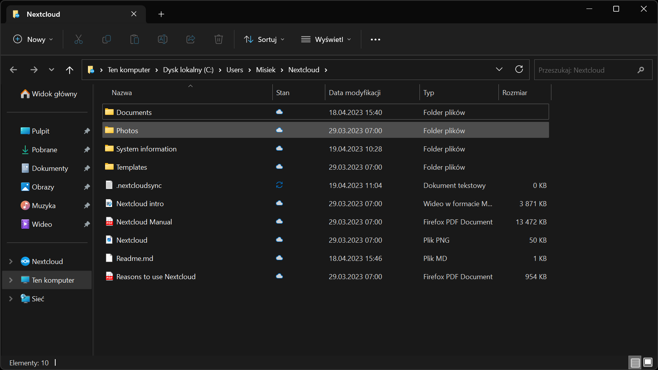
Task: Select the Nextcloud window tab
Action: tap(76, 14)
